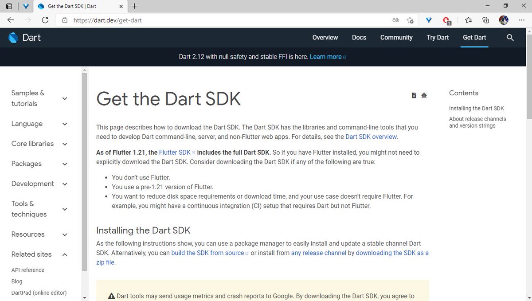Screen dimensions: 532x301
Task: Click the Dart logo in the header
Action: 25,38
